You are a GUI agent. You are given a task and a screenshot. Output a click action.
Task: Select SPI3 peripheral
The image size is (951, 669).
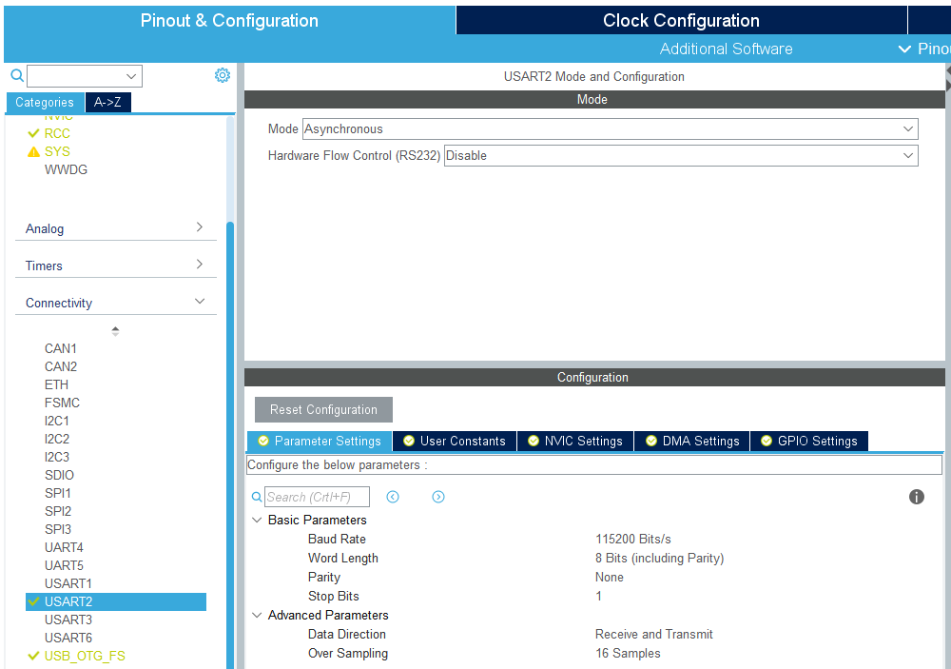(58, 529)
